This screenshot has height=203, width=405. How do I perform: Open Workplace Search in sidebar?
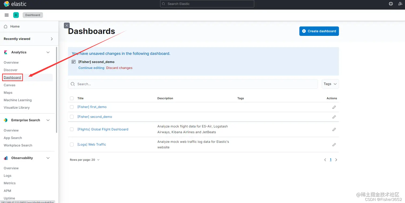point(18,145)
